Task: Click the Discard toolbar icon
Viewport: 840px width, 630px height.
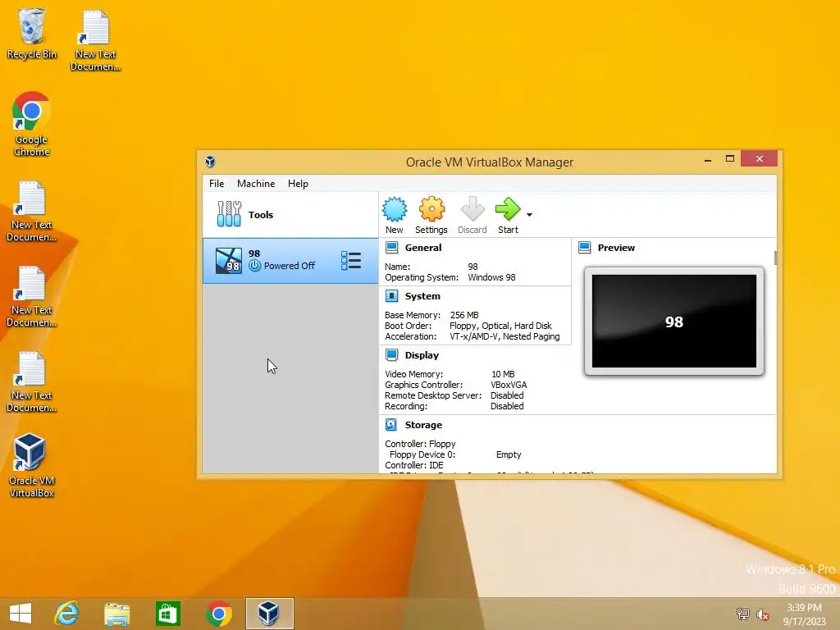Action: [472, 209]
